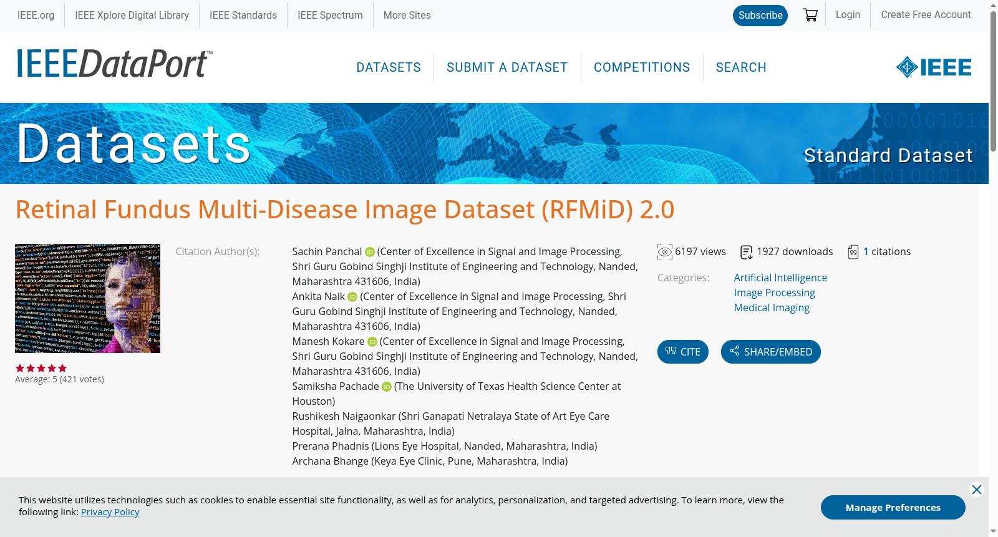Click author name Rushikesh Naigaonkar
The width and height of the screenshot is (998, 537).
344,416
